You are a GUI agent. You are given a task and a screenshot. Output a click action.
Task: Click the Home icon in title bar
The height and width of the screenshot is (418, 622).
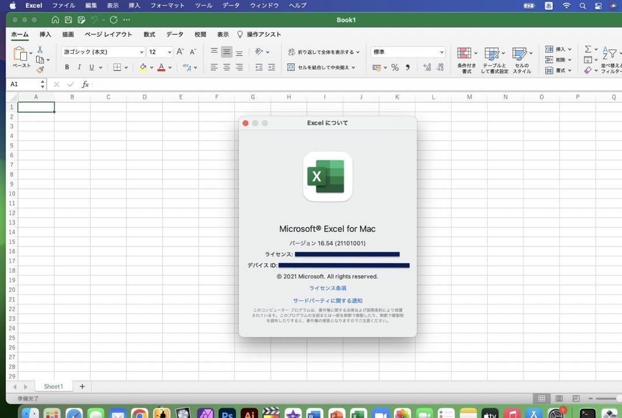tap(55, 20)
